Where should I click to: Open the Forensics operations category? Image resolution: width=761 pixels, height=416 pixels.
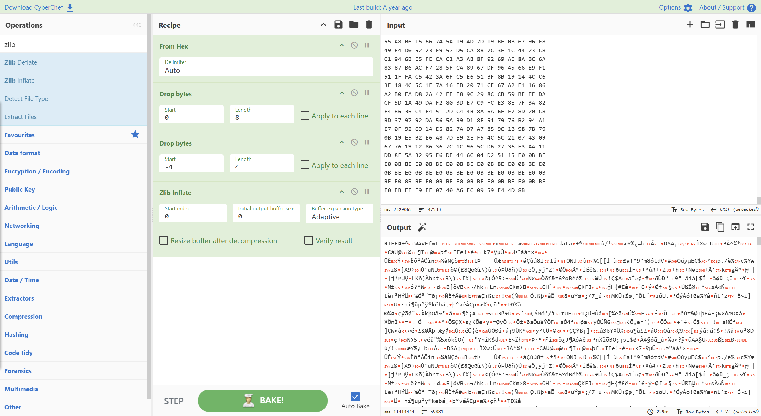pyautogui.click(x=18, y=371)
